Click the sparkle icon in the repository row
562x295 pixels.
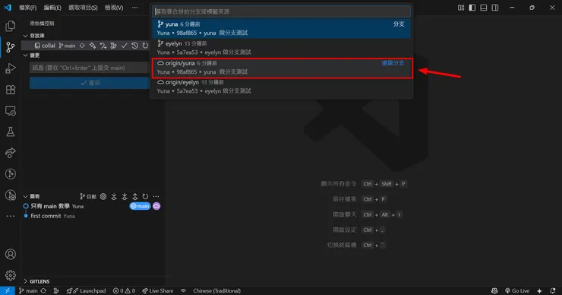click(x=93, y=46)
